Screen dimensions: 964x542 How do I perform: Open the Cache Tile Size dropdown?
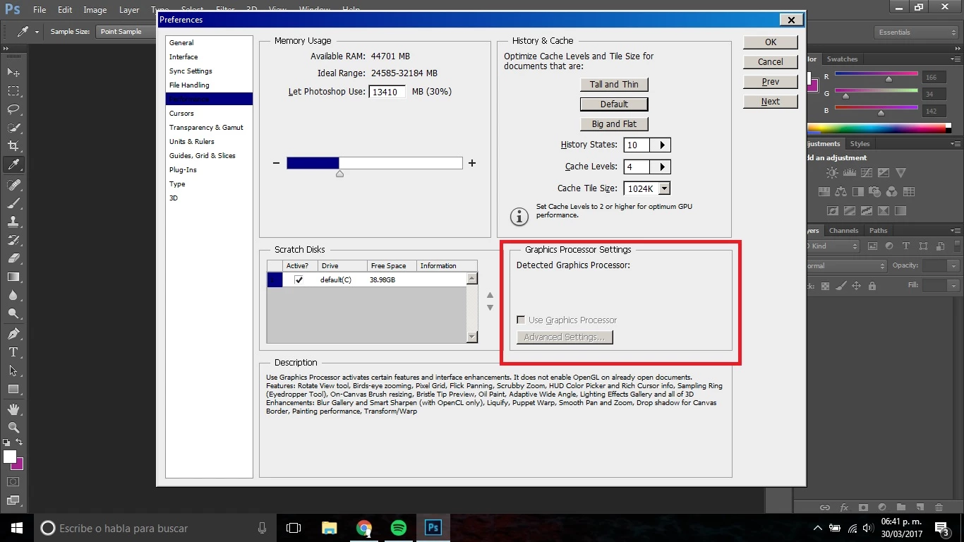coord(663,188)
